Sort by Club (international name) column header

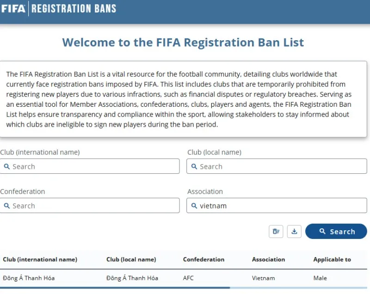[40, 260]
